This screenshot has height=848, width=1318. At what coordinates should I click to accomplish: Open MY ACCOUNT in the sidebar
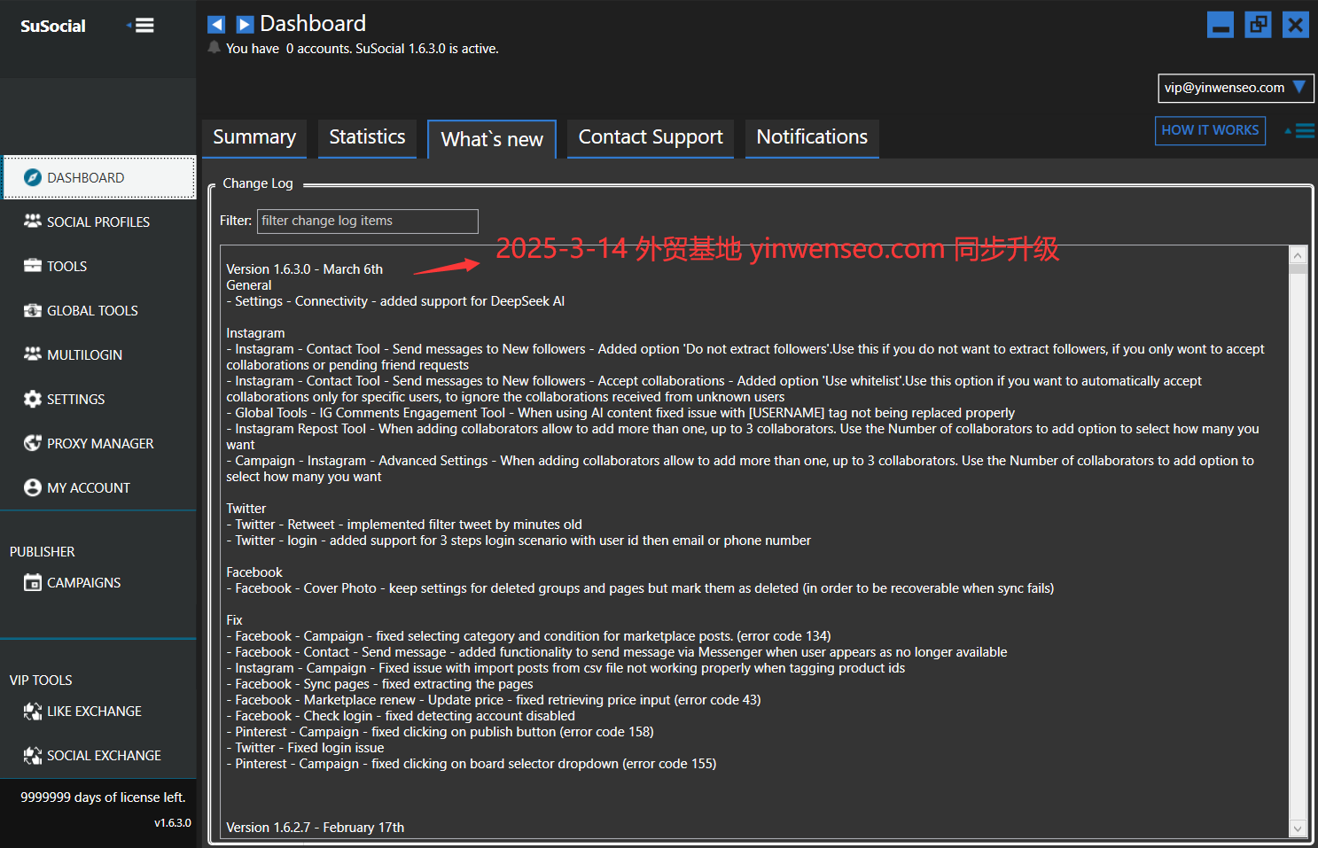coord(99,487)
